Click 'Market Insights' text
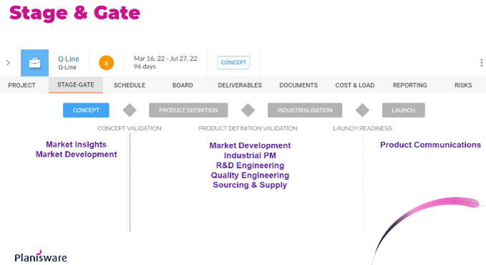Viewport: 486px width, 265px height. [x=76, y=145]
